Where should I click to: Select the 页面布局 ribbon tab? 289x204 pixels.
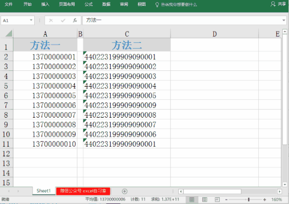click(x=67, y=4)
